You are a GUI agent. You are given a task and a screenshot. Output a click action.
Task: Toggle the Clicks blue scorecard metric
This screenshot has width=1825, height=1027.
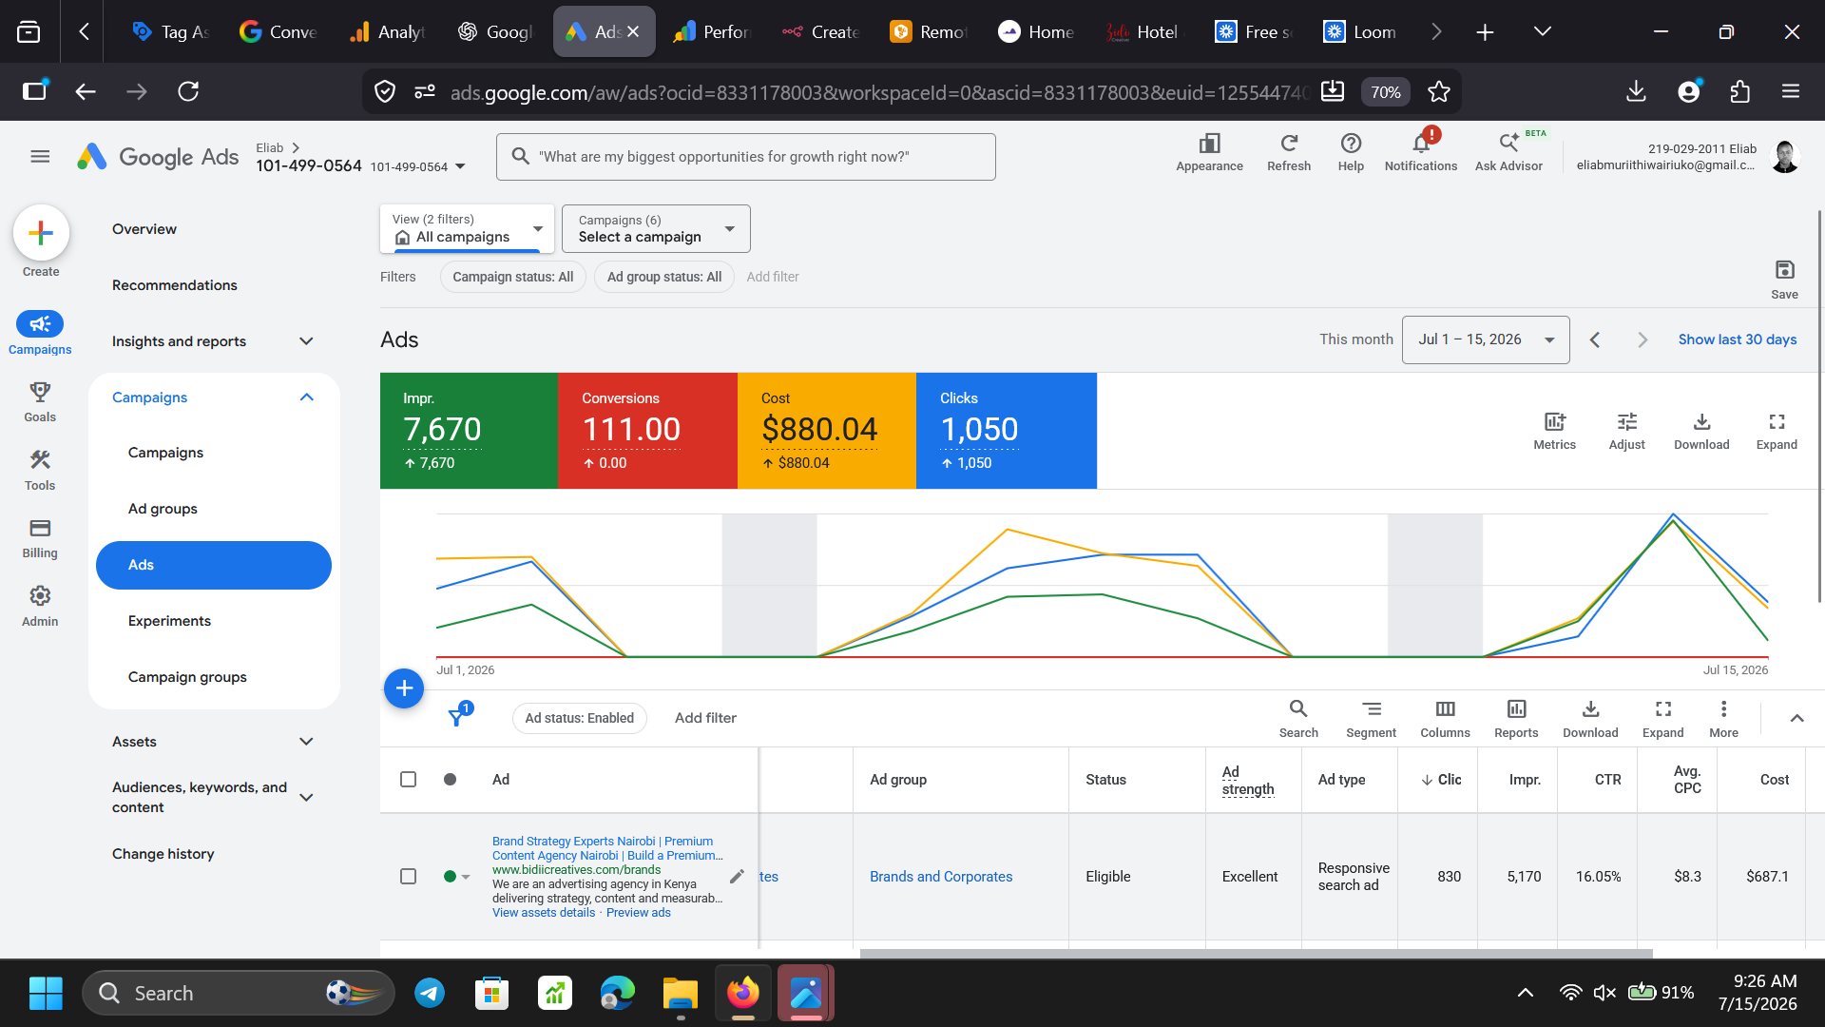click(x=1007, y=431)
